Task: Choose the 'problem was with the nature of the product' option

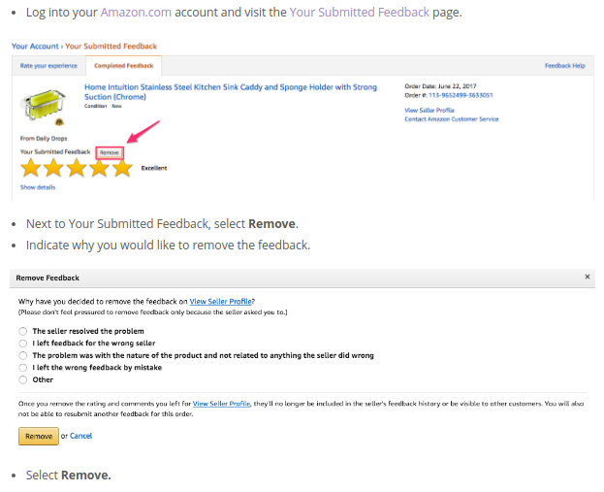Action: pos(23,355)
